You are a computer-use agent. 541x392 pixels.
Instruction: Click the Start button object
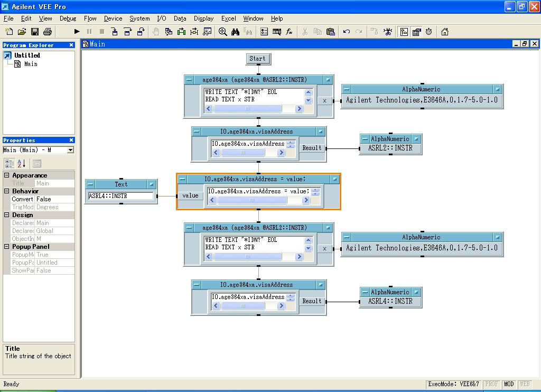(258, 59)
